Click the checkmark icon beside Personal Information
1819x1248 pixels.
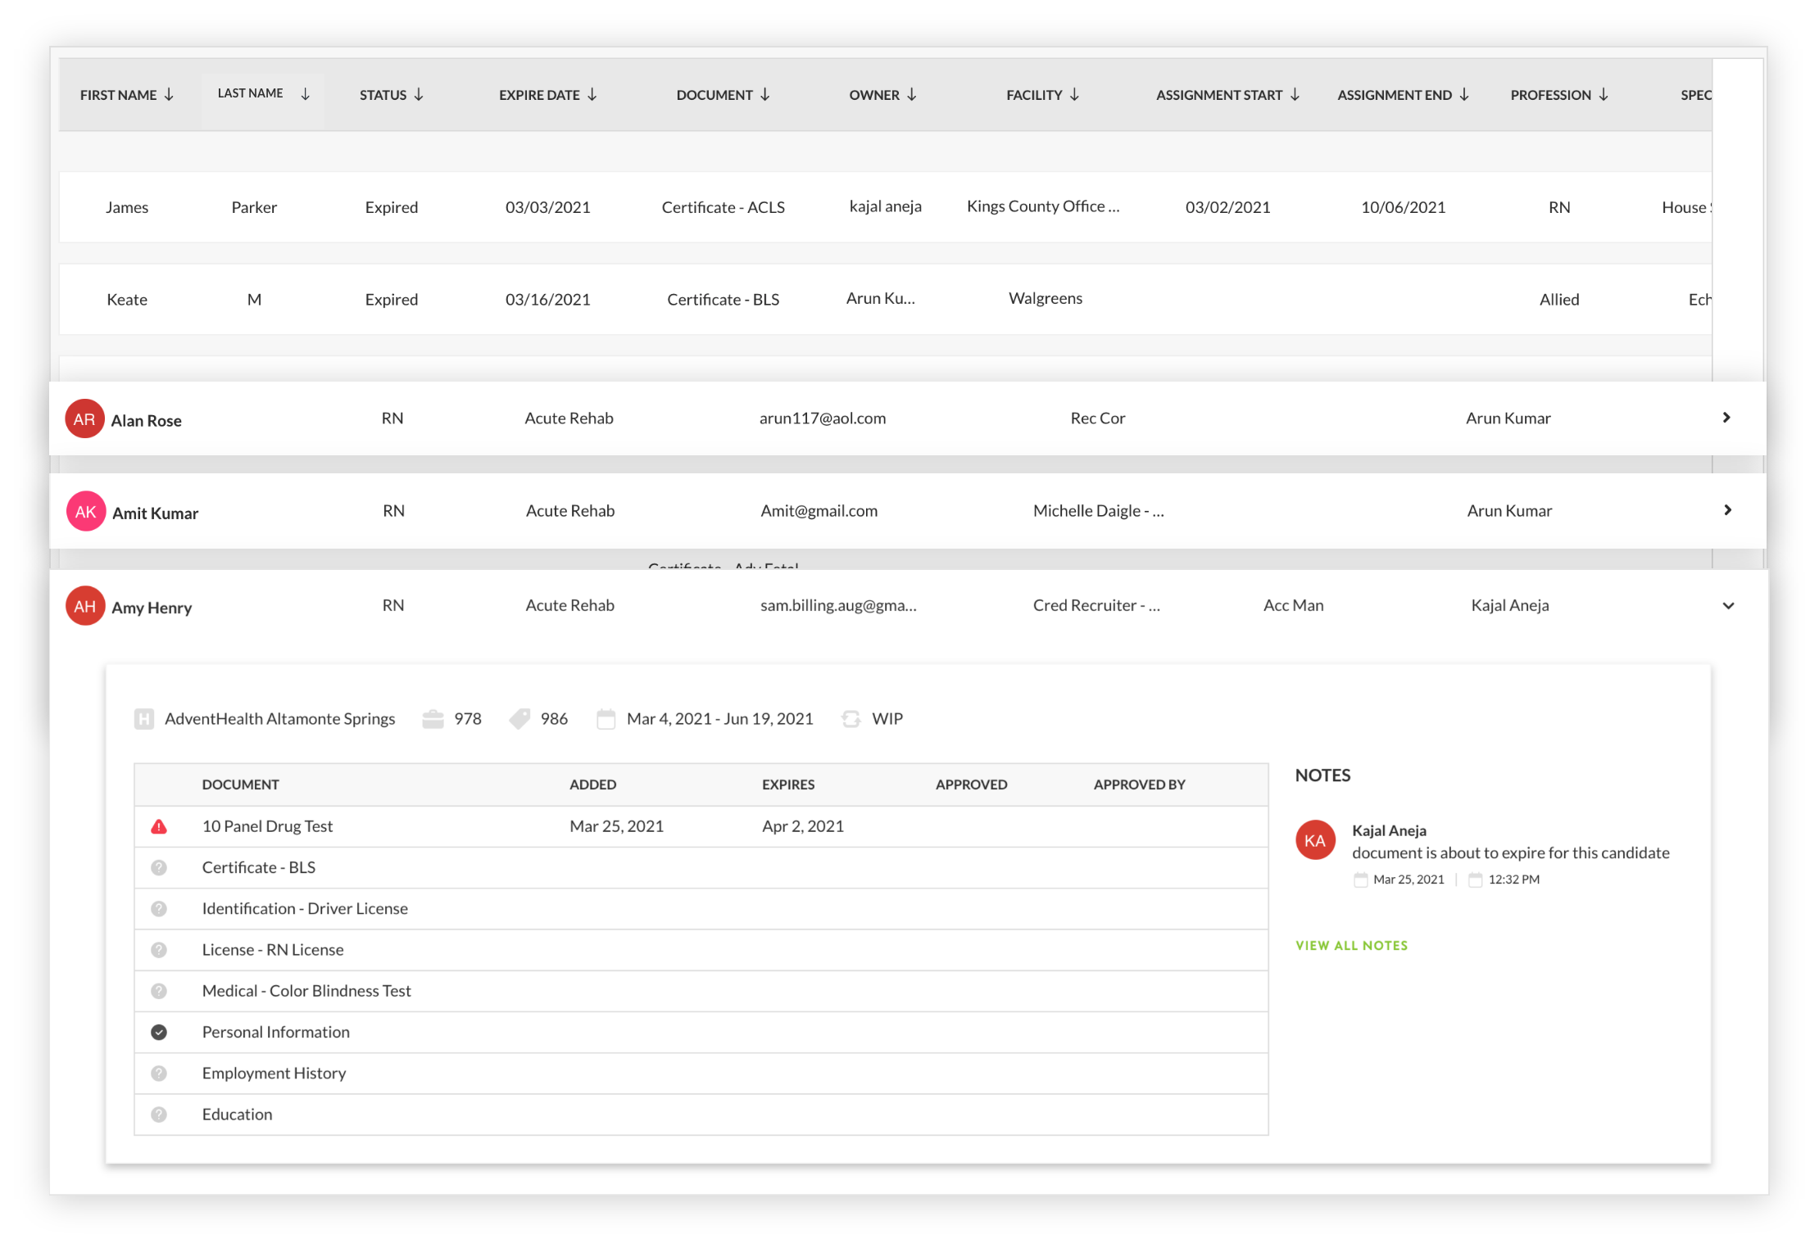159,1032
